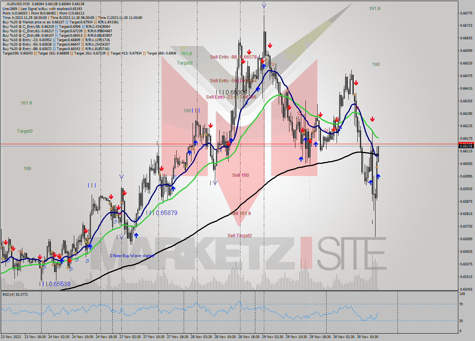Click the 0.66775 price axis label
The width and height of the screenshot is (475, 341).
tap(466, 13)
